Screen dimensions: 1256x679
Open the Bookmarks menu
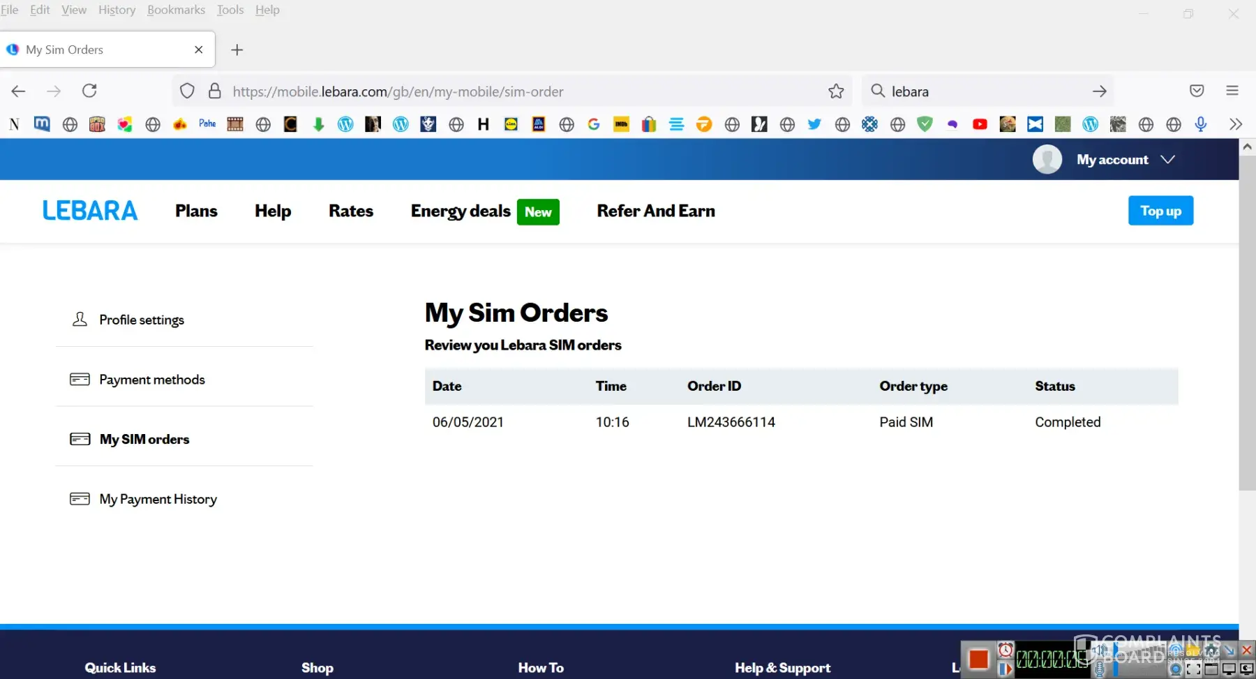click(x=176, y=10)
